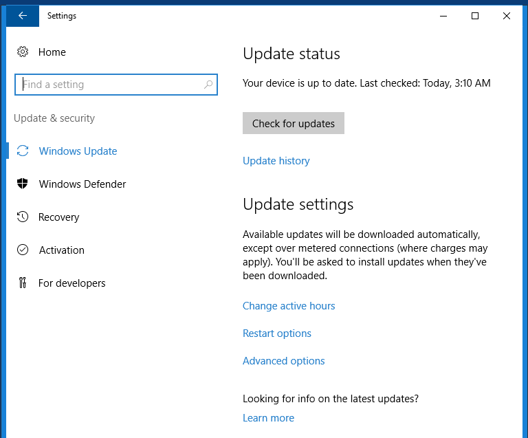The width and height of the screenshot is (528, 438).
Task: Click the For developers tools icon
Action: [23, 283]
